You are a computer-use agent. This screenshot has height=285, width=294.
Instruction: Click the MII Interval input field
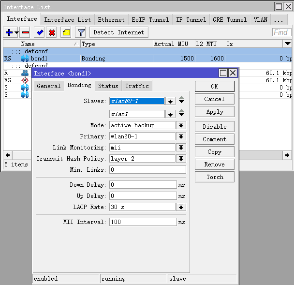pos(143,222)
